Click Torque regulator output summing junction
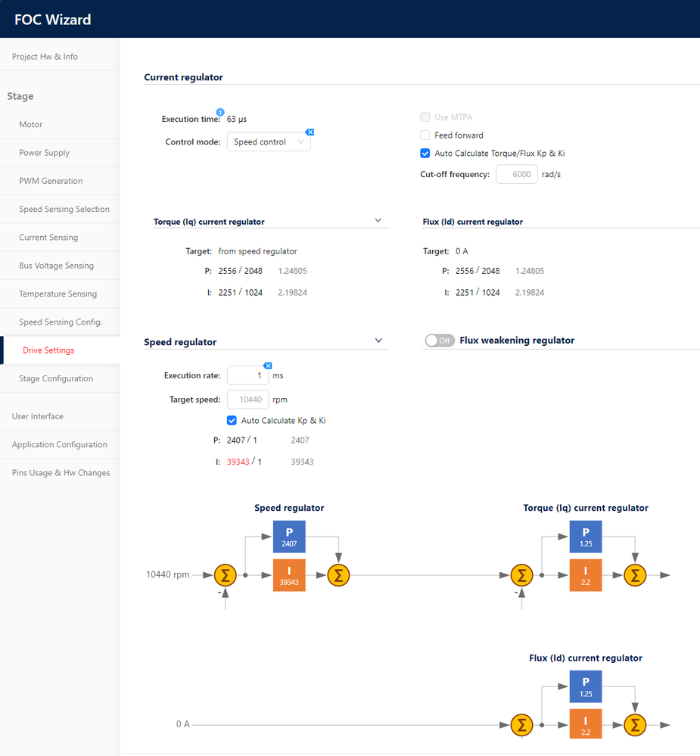Screen dimensions: 700x756 pyautogui.click(x=635, y=575)
